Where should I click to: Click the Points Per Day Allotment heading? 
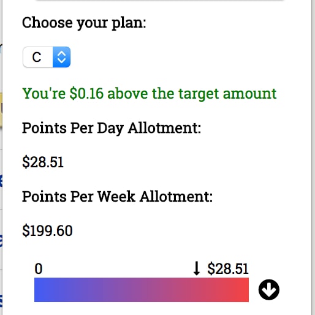pos(112,129)
